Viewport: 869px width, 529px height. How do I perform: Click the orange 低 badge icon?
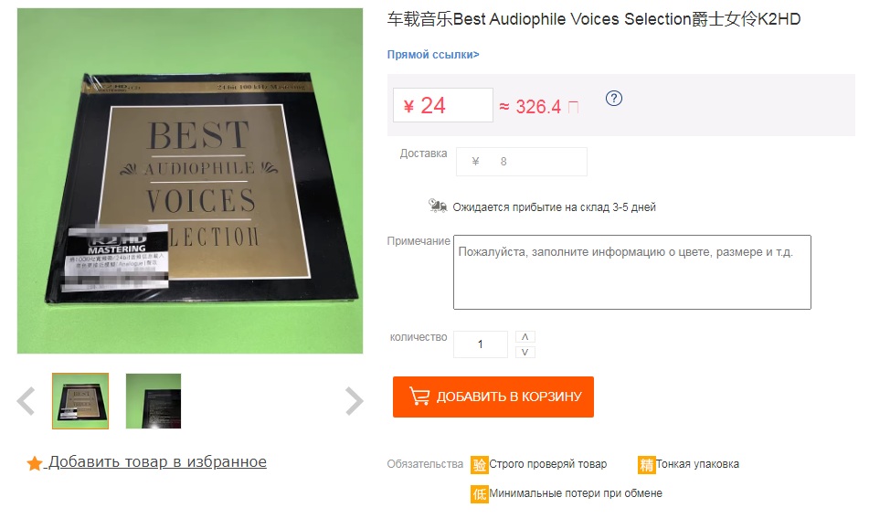coord(479,493)
